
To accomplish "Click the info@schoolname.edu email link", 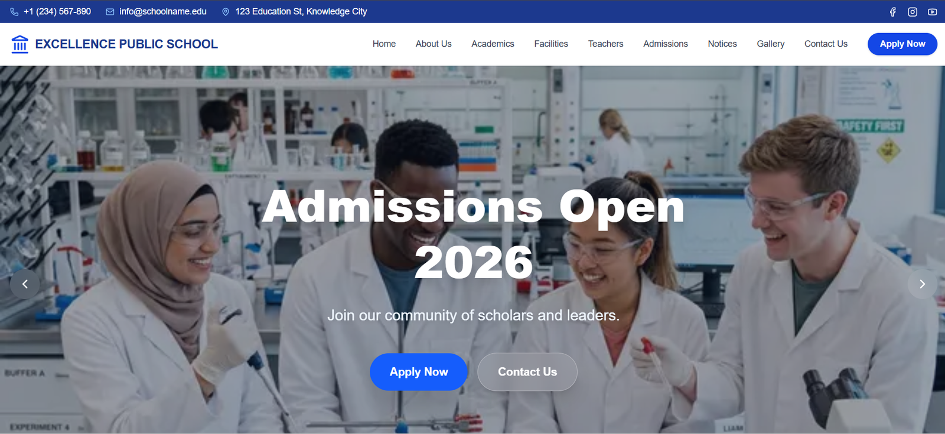I will pyautogui.click(x=163, y=12).
